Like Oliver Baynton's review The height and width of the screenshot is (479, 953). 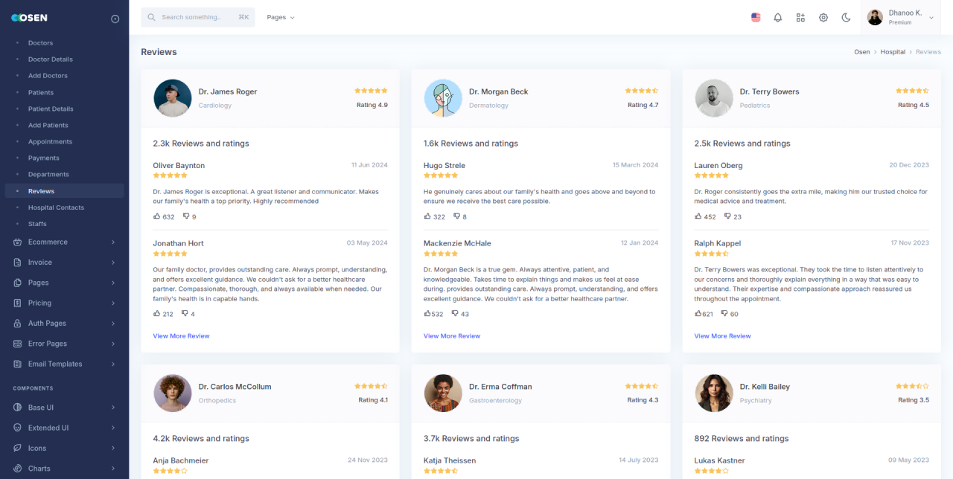(x=157, y=216)
